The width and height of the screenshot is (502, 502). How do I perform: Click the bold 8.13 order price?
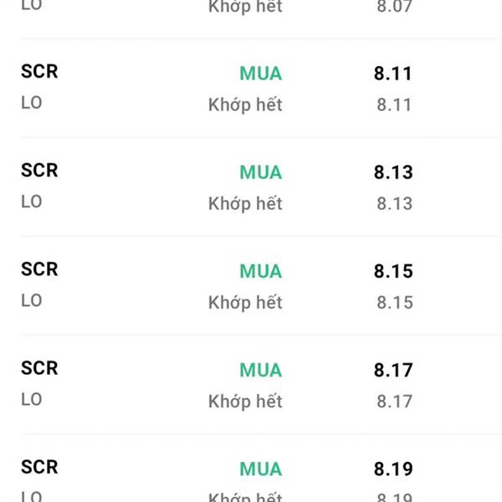(393, 172)
